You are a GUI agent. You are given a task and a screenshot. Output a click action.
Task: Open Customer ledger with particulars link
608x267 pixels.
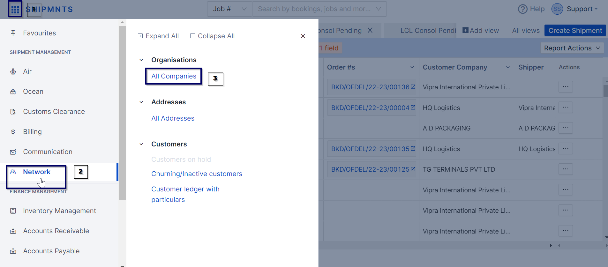[185, 194]
